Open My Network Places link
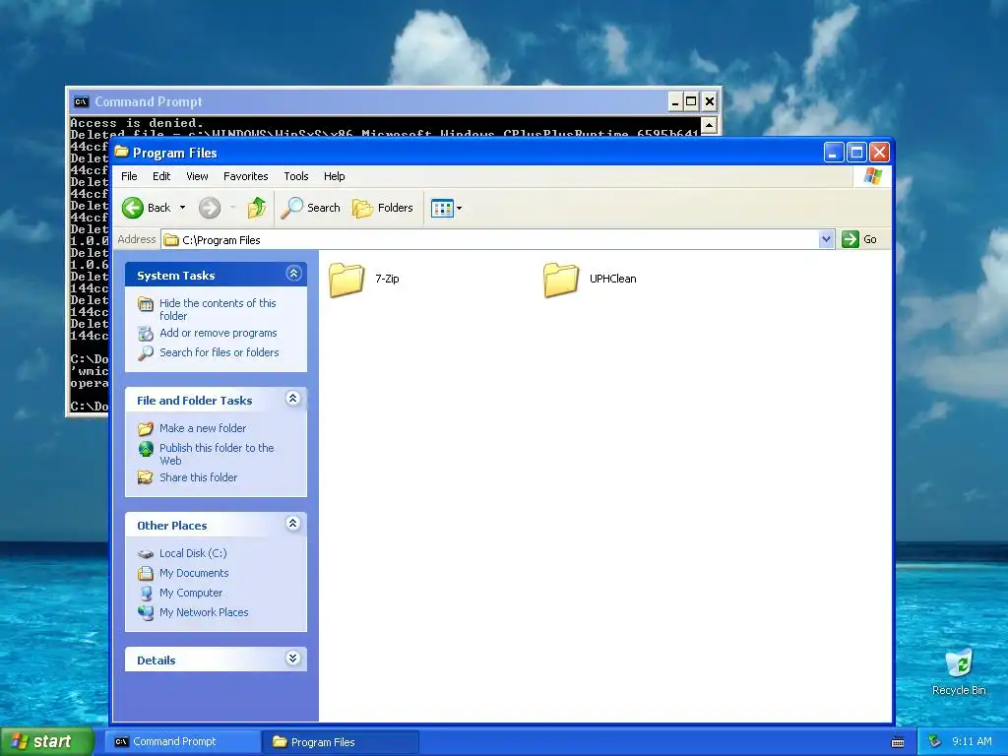The image size is (1008, 756). [204, 612]
